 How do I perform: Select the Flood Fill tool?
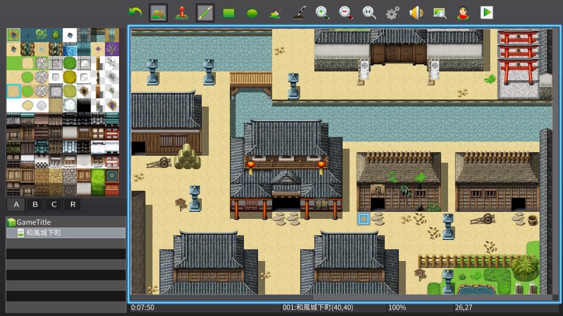tap(276, 12)
